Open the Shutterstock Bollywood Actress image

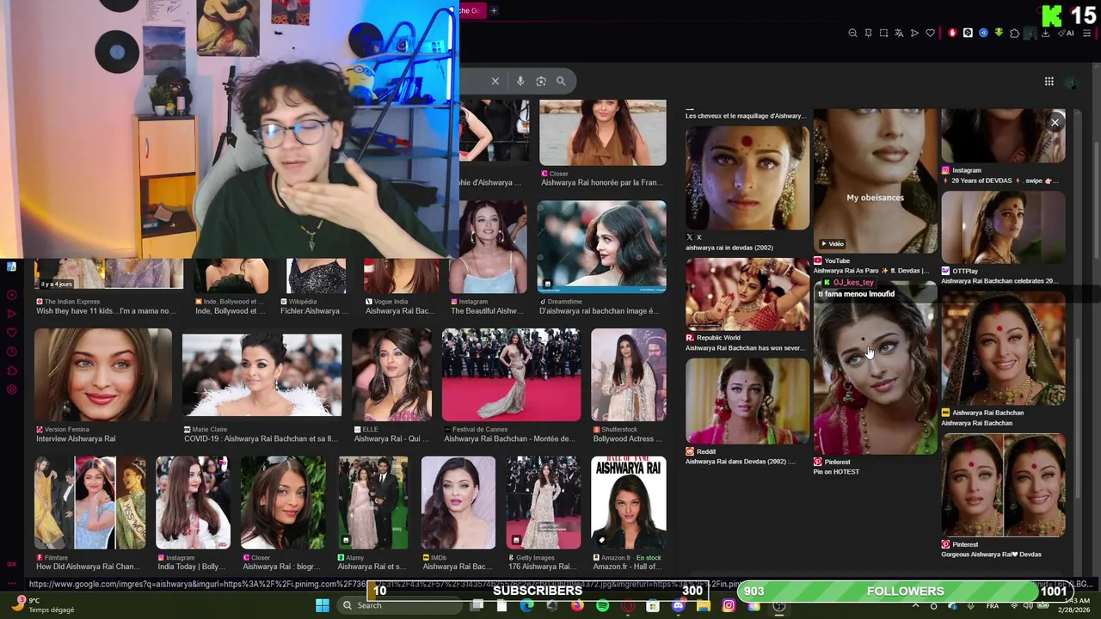[629, 375]
